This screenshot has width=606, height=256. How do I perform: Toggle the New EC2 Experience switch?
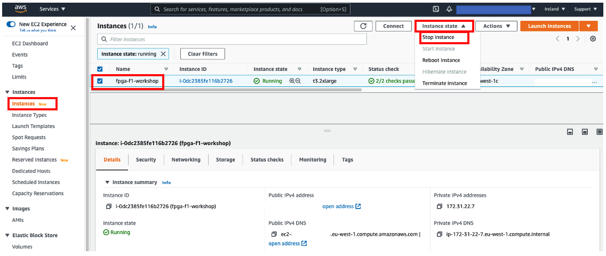11,25
